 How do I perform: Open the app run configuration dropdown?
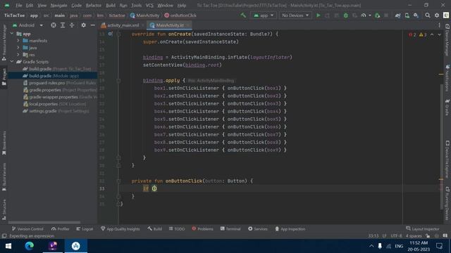264,15
